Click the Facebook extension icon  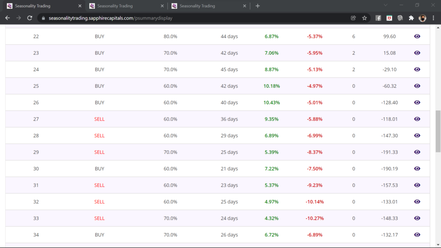pos(378,18)
